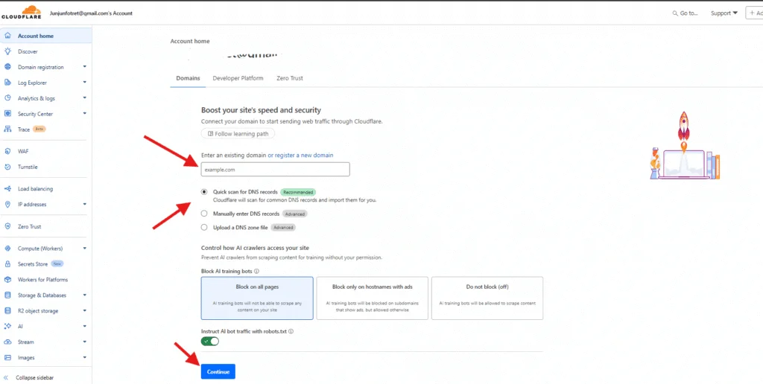
Task: Click Go to... quick search
Action: coord(686,13)
